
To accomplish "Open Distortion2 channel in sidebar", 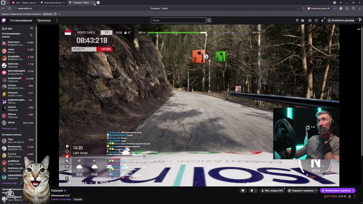I will point(18,44).
